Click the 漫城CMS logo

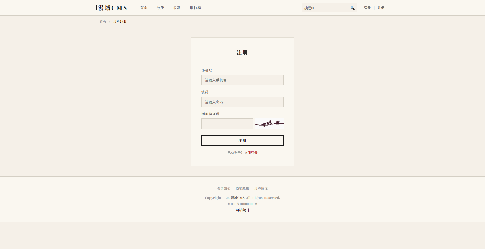point(112,8)
